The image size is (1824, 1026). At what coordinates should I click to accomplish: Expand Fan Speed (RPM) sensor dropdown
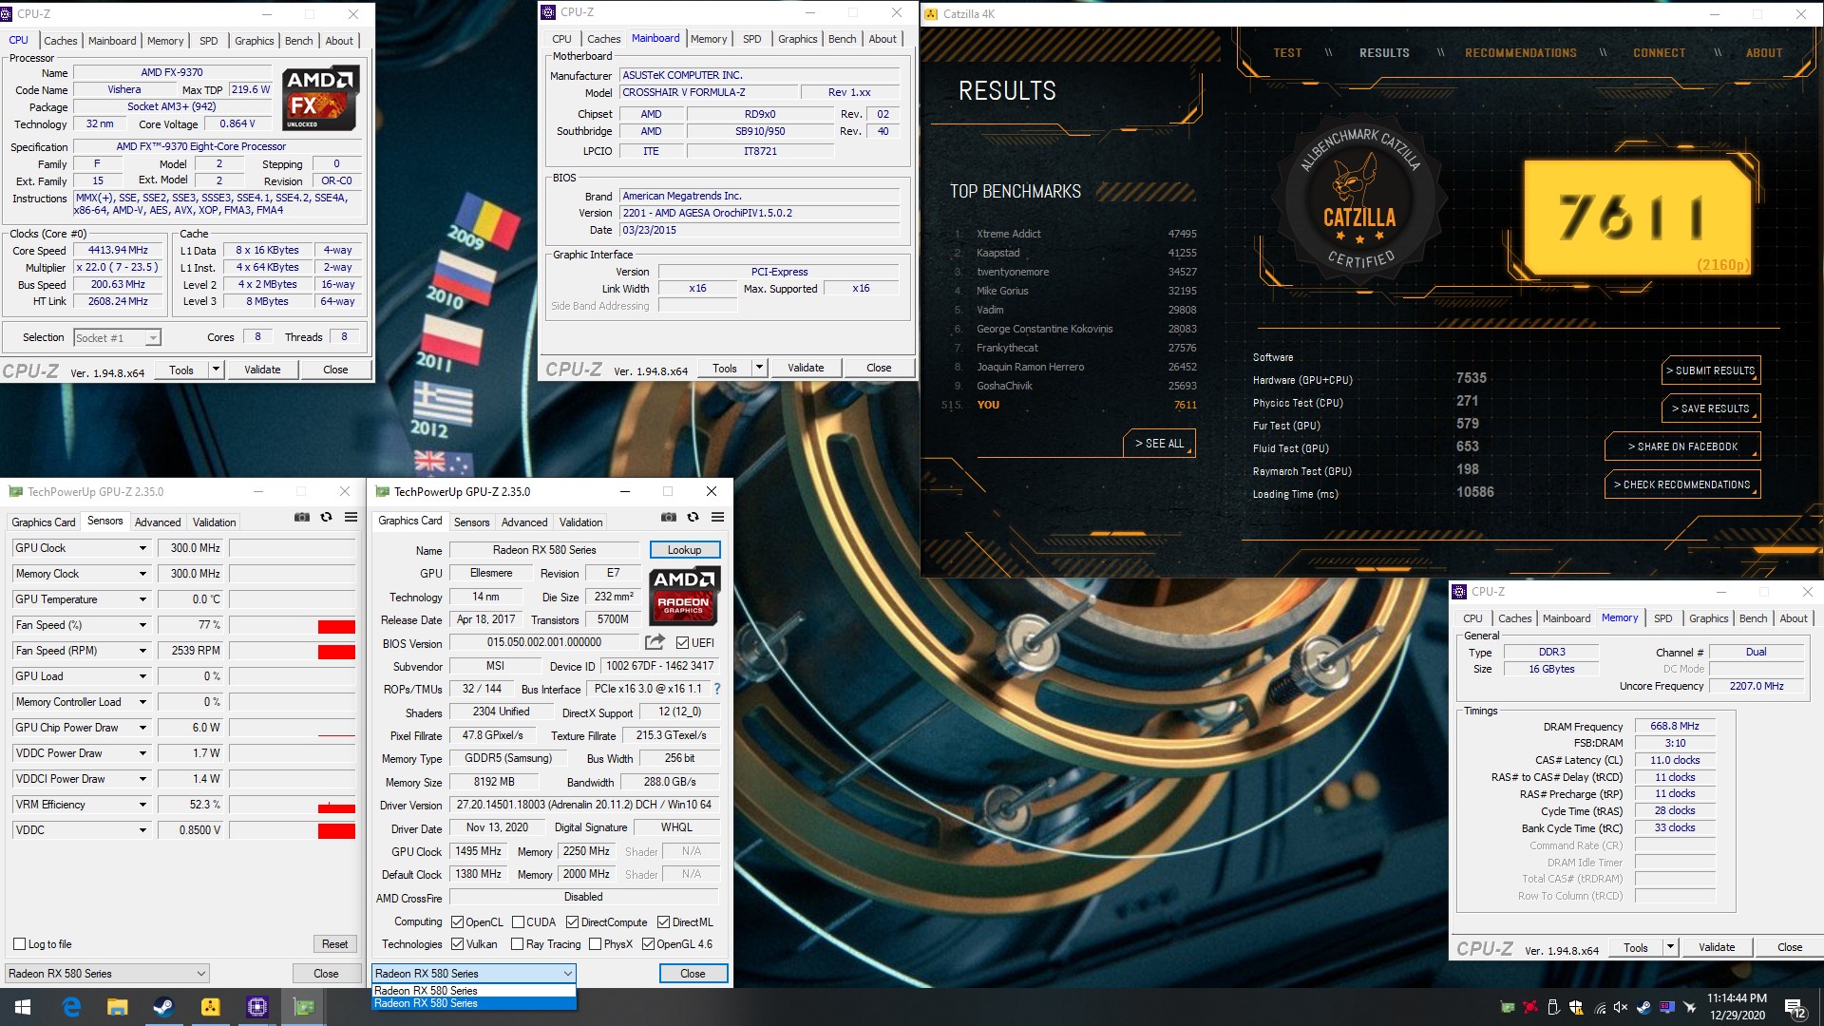click(x=142, y=651)
